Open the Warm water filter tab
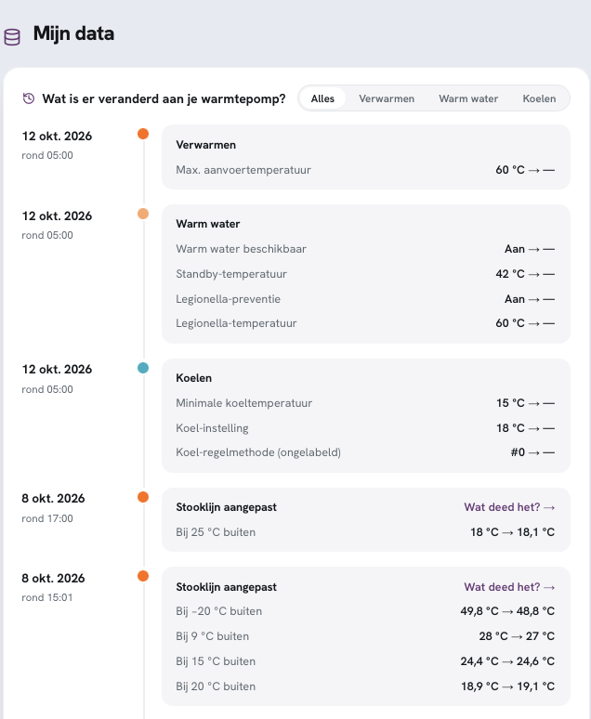Viewport: 591px width, 719px height. pyautogui.click(x=468, y=98)
